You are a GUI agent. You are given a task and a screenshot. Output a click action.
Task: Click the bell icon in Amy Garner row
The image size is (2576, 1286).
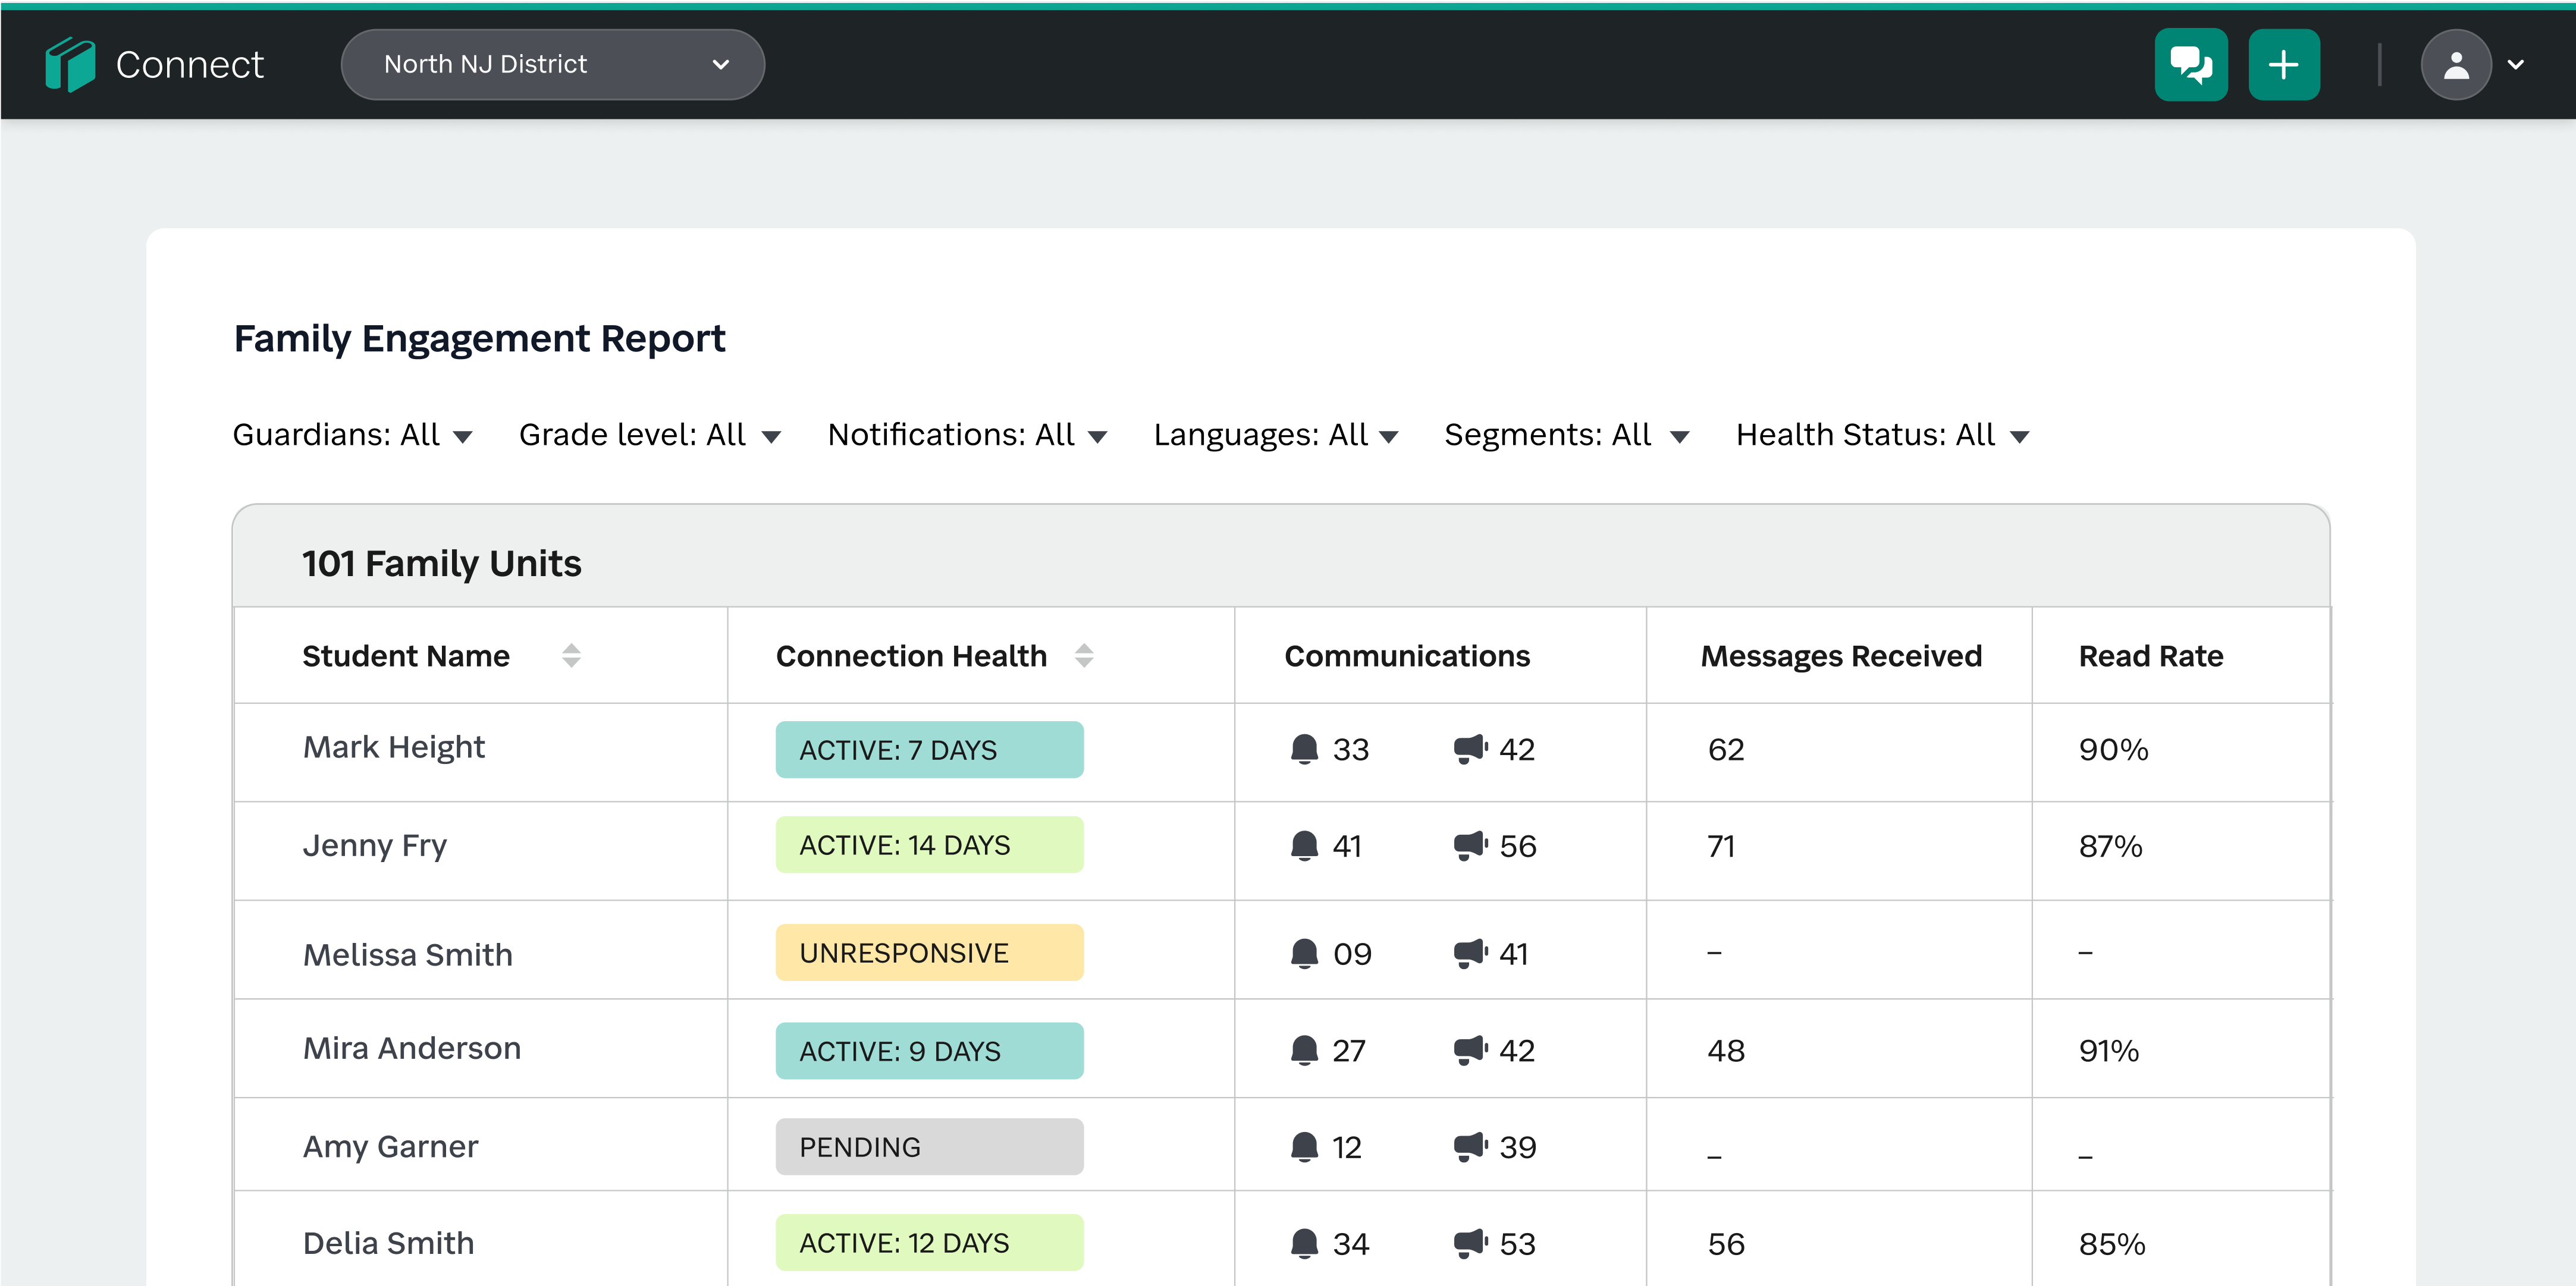(1304, 1147)
